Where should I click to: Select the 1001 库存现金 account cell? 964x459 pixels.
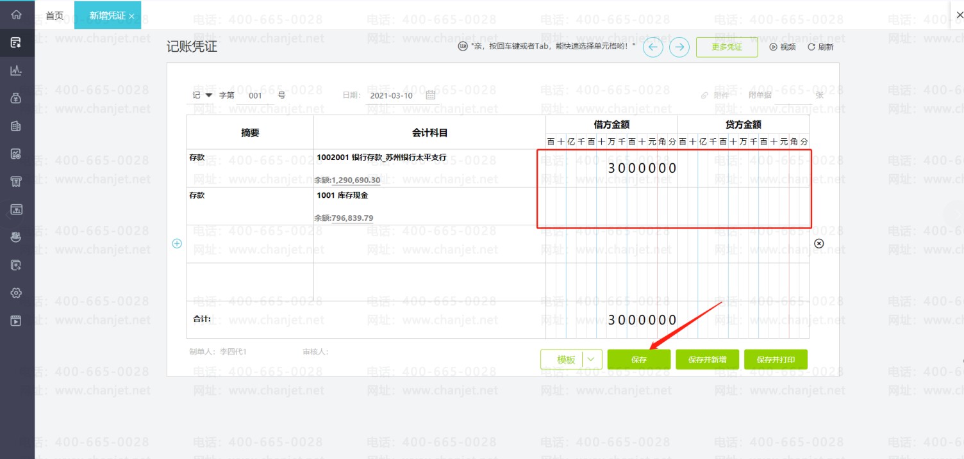(429, 206)
